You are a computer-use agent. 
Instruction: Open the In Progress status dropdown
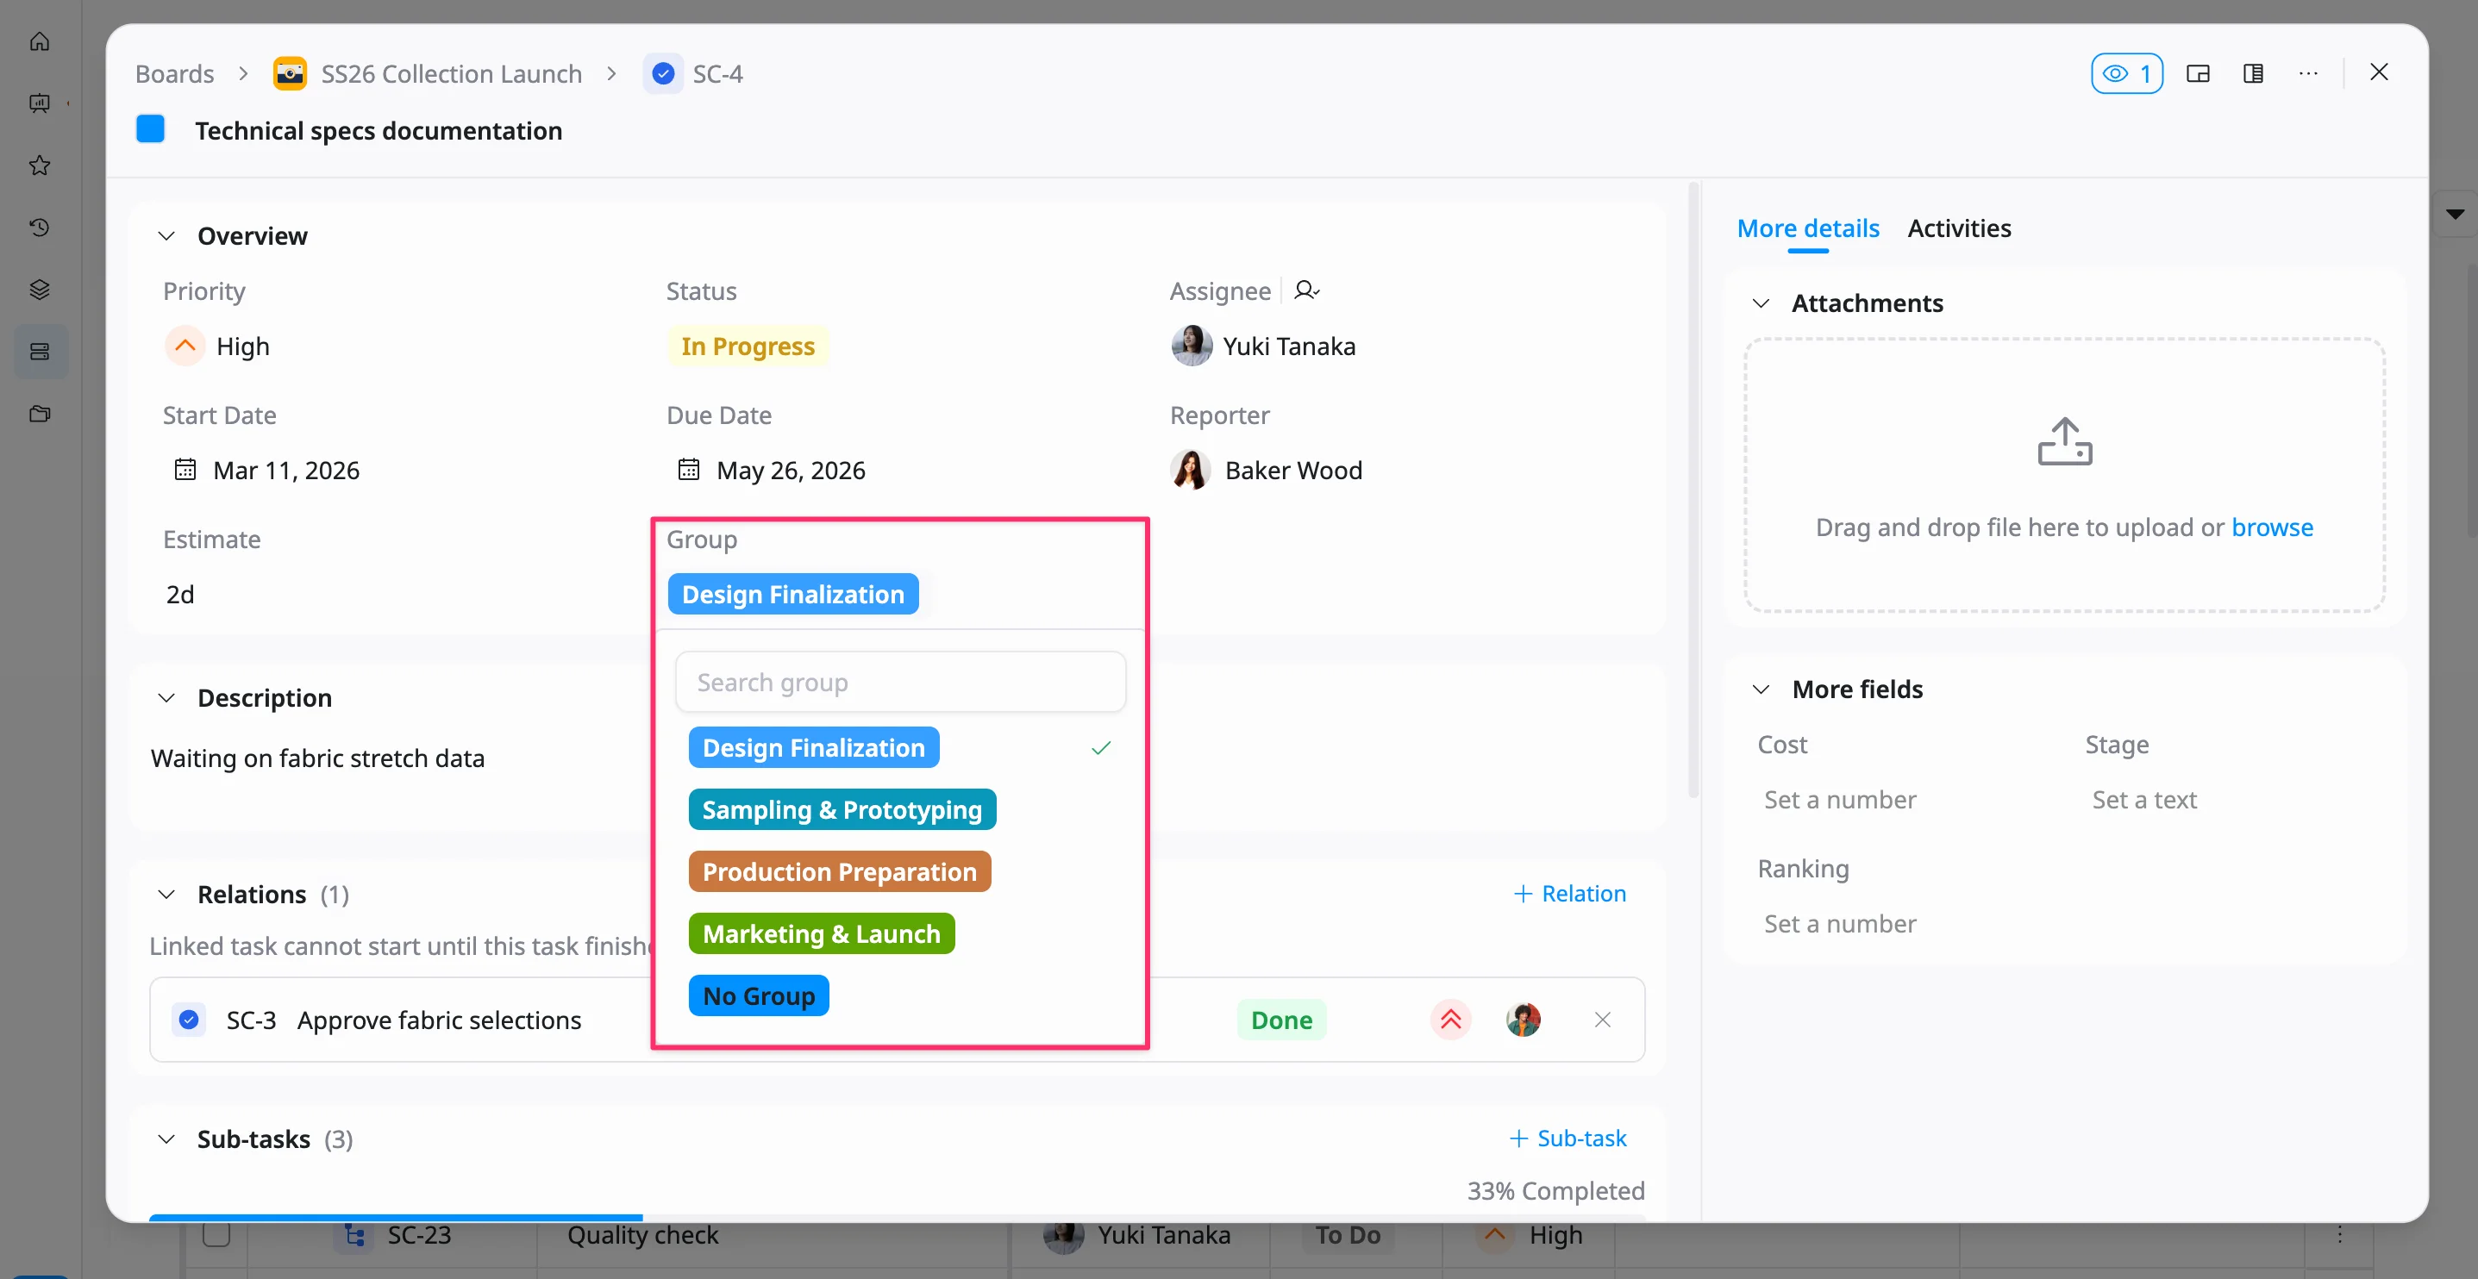click(748, 346)
